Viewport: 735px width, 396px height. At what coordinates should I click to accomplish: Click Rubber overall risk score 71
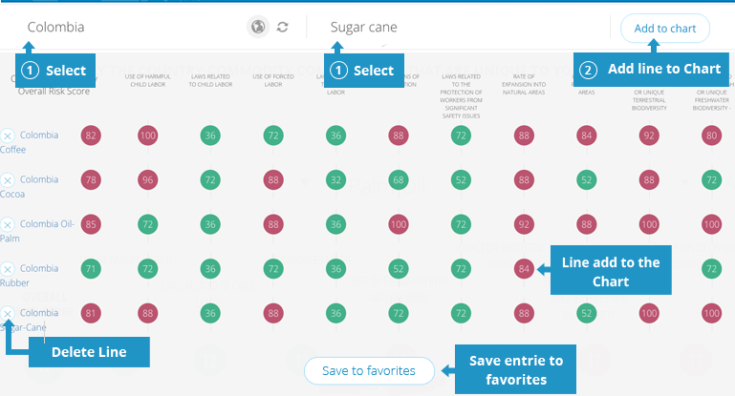tap(91, 269)
